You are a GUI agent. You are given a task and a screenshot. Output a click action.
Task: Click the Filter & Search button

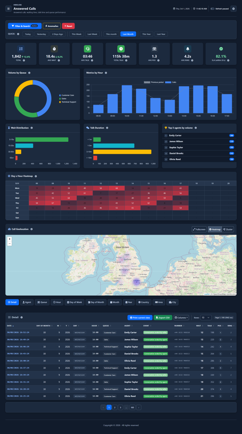[25, 26]
